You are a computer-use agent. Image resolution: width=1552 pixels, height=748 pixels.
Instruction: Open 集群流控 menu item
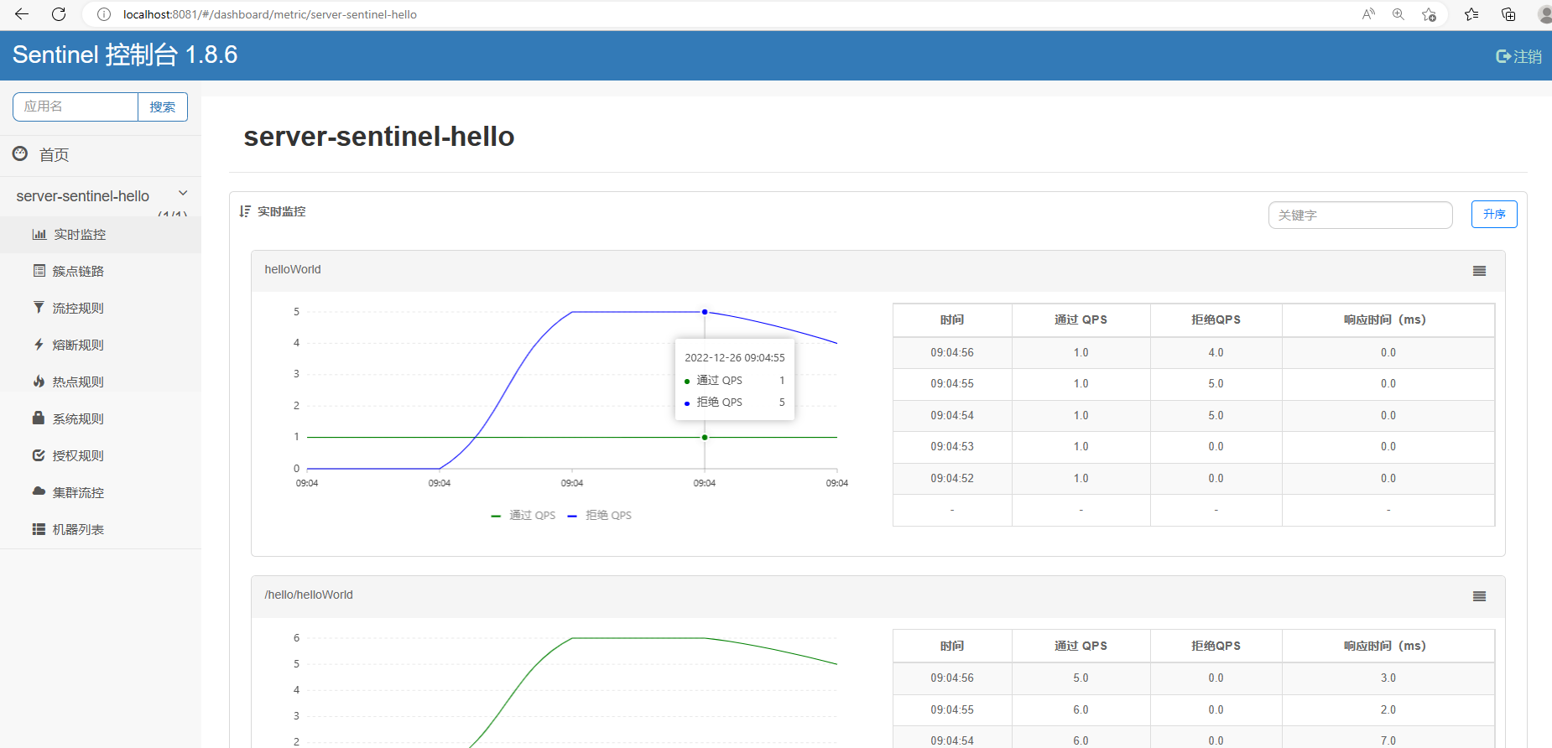[x=101, y=492]
